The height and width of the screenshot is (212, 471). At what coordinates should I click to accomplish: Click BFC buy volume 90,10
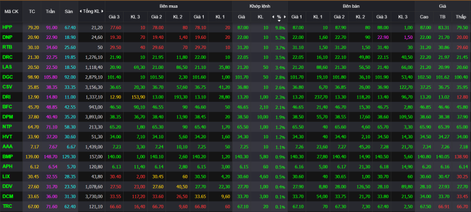coord(140,107)
